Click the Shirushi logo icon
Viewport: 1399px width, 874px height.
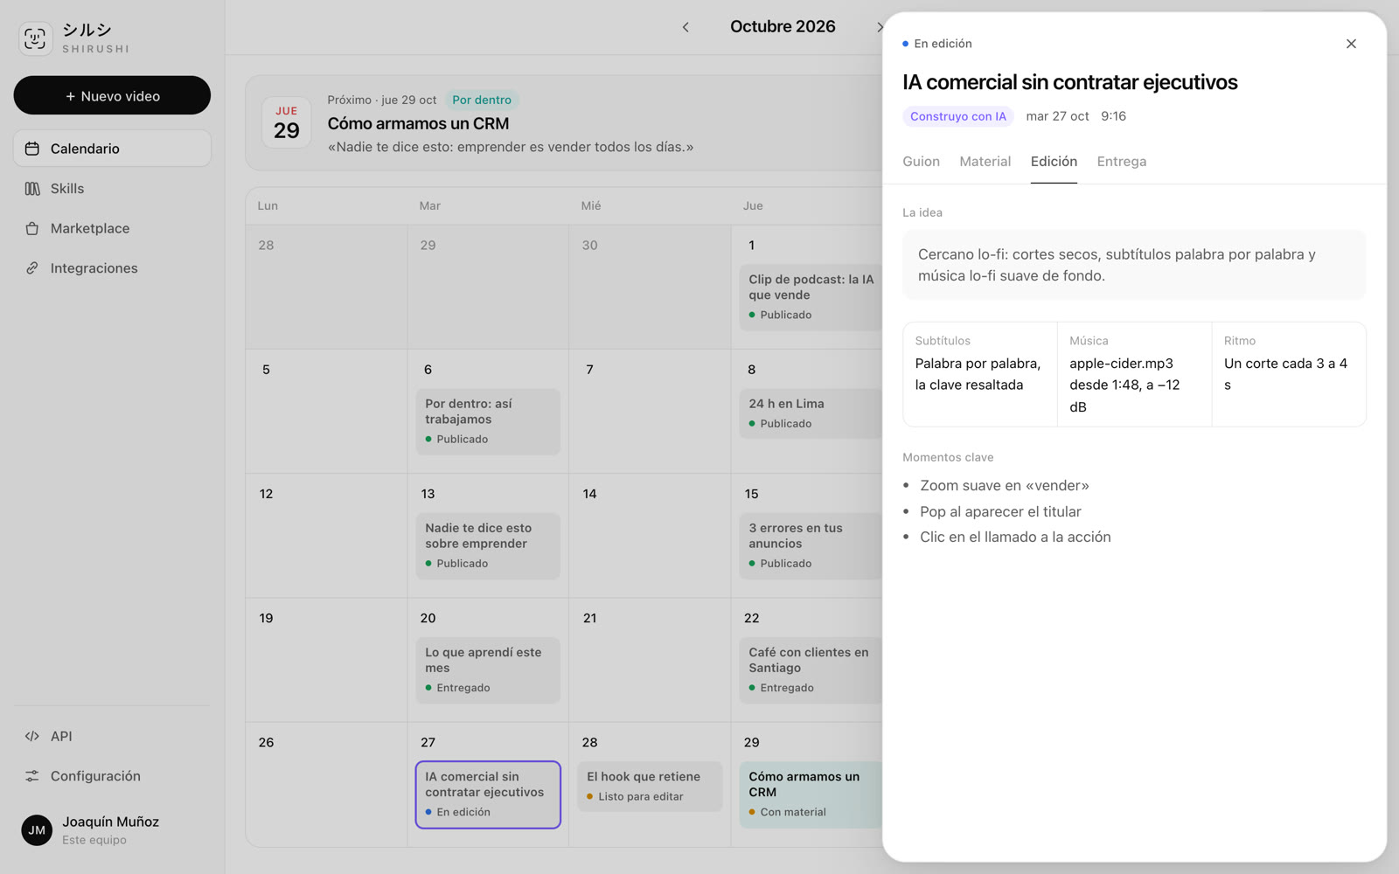coord(35,38)
